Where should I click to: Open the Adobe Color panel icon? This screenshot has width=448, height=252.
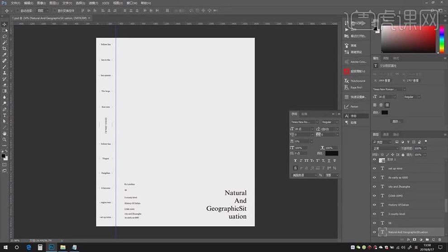[347, 62]
